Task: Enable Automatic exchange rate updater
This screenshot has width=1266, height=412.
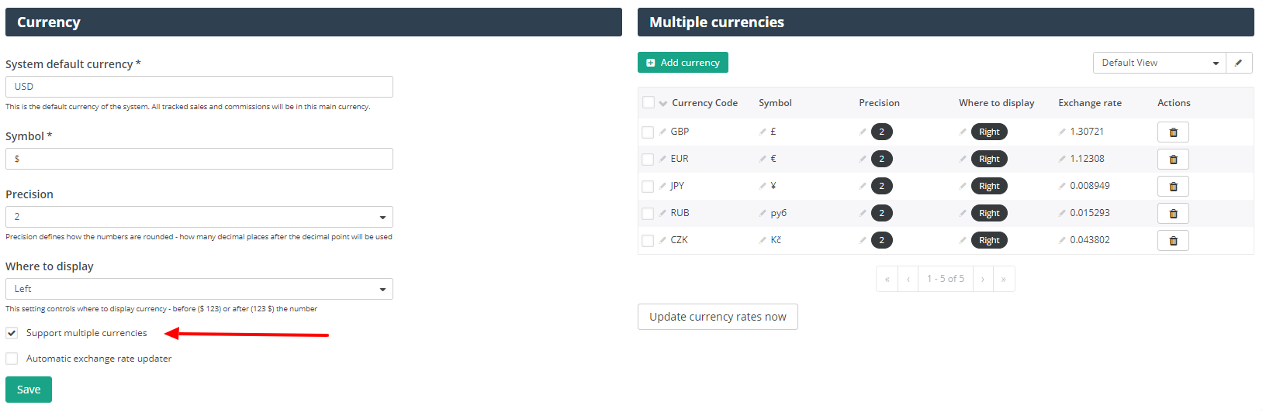Action: [12, 359]
